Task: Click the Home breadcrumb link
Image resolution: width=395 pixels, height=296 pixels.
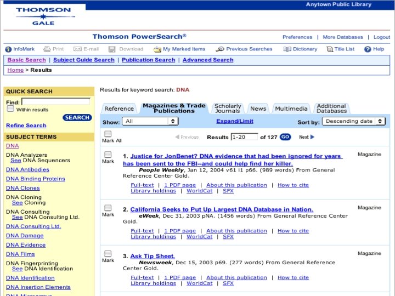Action: point(15,70)
